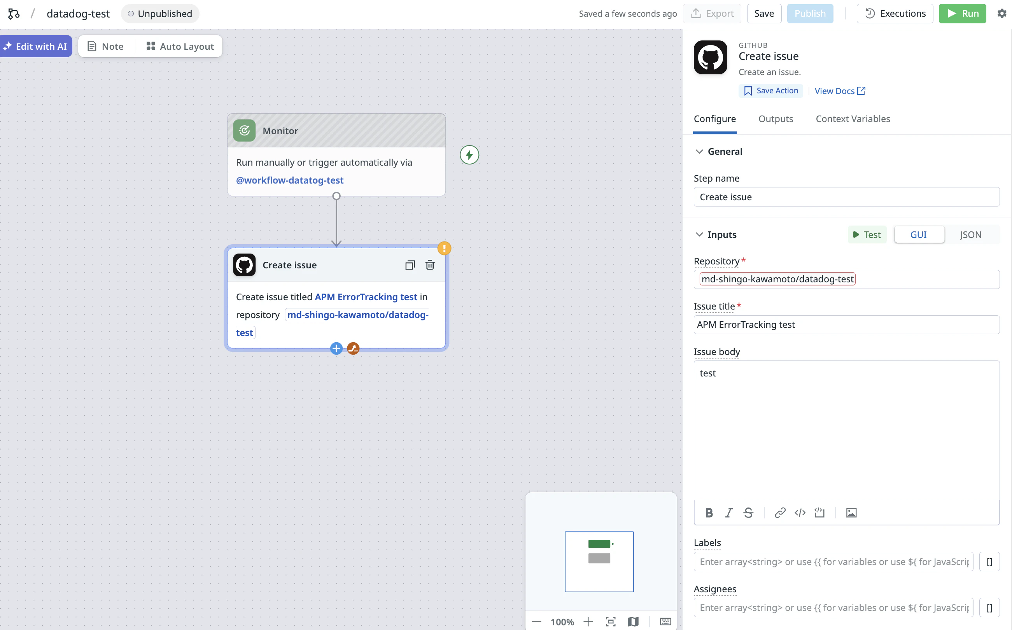Add a step below Create issue
This screenshot has height=630, width=1012.
(336, 348)
